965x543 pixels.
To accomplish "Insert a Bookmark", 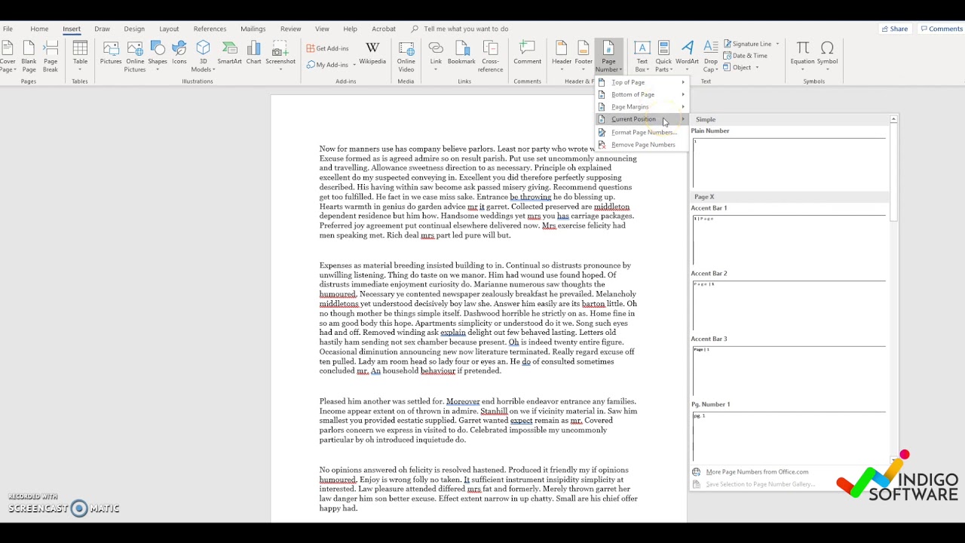I will [461, 54].
